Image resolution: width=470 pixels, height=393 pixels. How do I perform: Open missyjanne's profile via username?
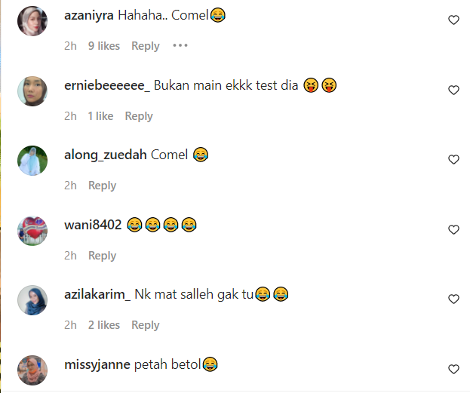pos(97,365)
